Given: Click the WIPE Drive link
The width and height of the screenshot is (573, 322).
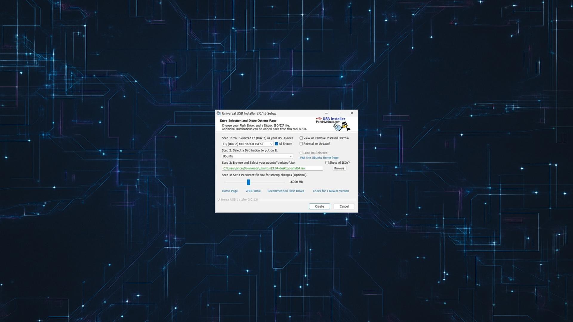Looking at the screenshot, I should tap(253, 191).
